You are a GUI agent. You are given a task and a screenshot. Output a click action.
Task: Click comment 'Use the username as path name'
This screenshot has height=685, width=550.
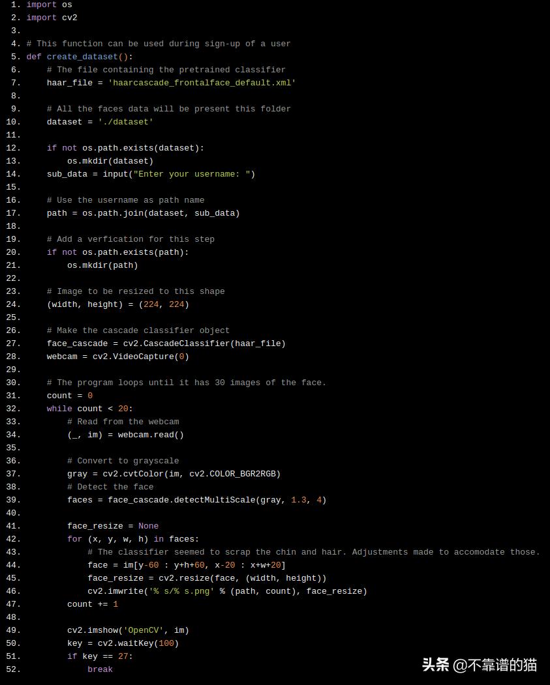125,200
